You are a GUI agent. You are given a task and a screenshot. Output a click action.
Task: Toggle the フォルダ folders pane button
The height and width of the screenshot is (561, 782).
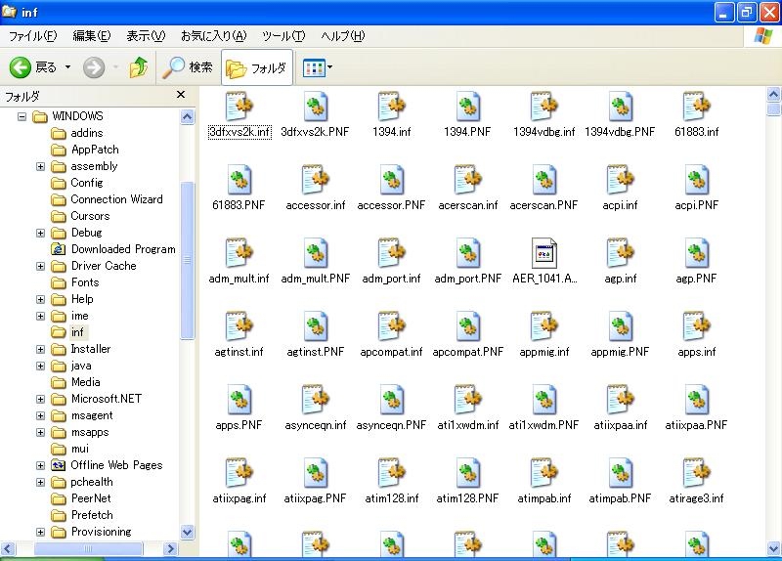(x=256, y=67)
